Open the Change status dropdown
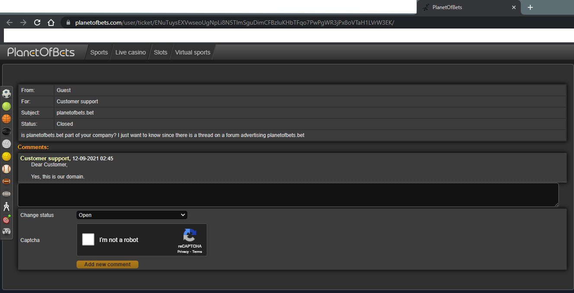This screenshot has height=293, width=574. click(132, 215)
